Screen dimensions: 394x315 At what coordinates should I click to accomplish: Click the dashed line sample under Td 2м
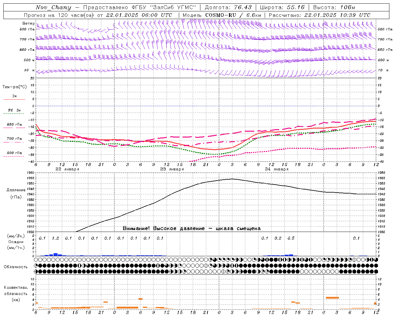coord(14,114)
